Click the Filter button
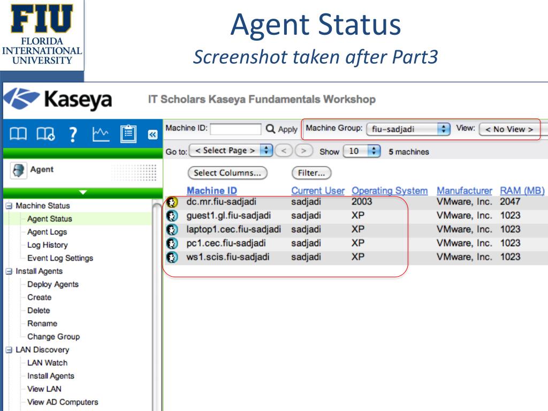Screen dimensions: 548x411 coord(311,173)
